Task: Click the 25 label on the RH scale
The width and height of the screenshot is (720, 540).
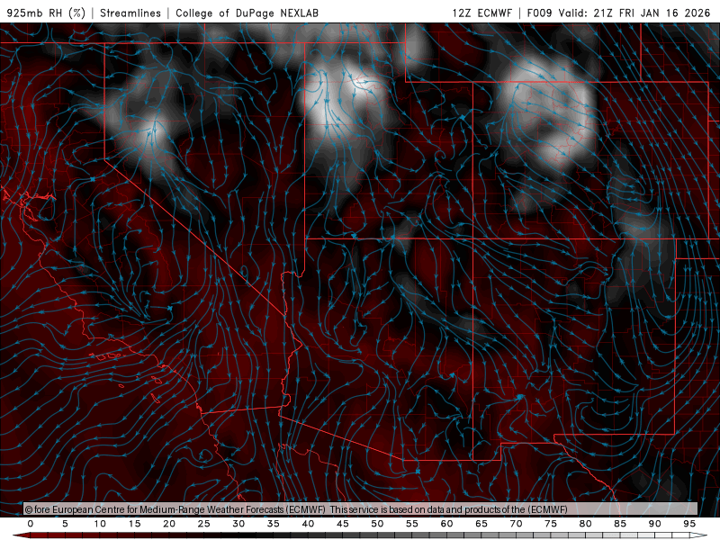Action: pos(203,524)
